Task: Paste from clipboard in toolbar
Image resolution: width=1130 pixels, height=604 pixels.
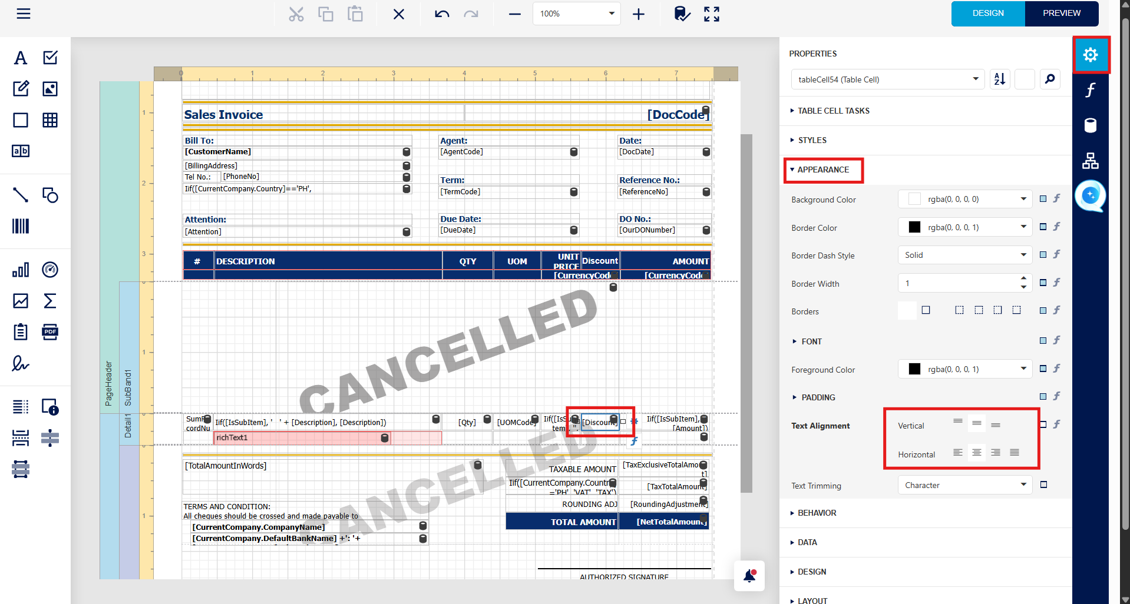Action: coord(355,14)
